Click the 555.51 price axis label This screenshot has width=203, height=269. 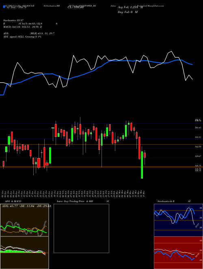coord(198,137)
